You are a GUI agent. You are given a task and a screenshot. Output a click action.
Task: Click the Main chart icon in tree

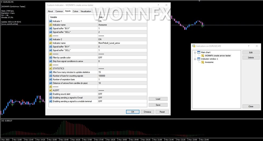(x=199, y=52)
